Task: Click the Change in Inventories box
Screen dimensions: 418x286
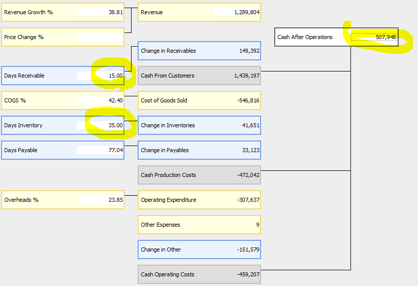Action: click(199, 125)
